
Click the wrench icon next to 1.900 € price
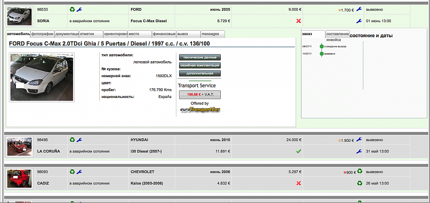(x=359, y=140)
